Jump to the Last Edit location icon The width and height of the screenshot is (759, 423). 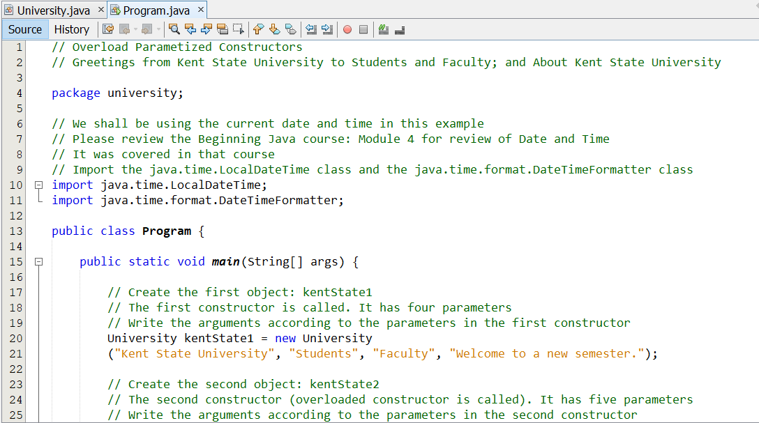(x=108, y=29)
